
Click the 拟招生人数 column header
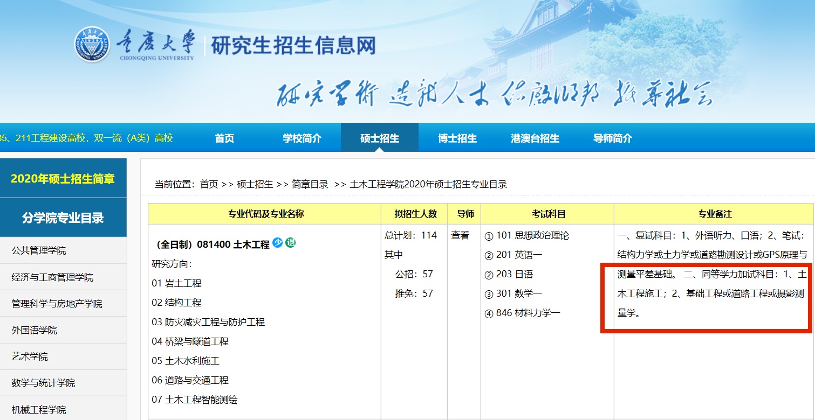pyautogui.click(x=415, y=214)
